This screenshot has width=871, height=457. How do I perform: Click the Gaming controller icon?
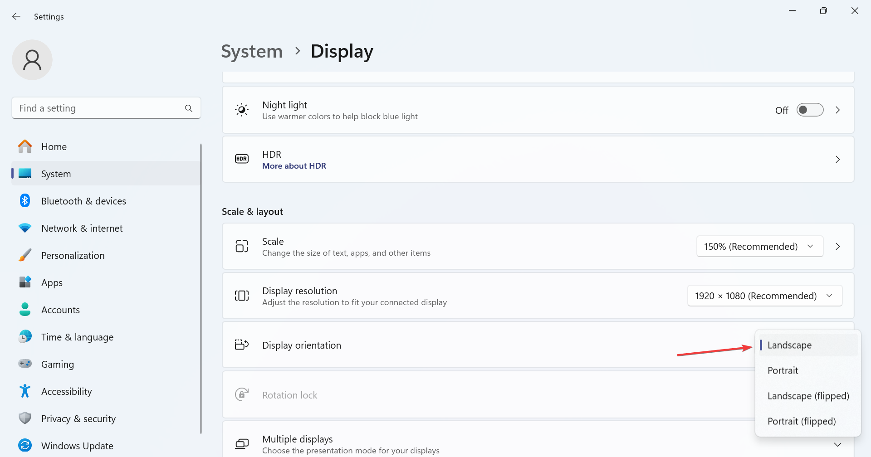click(x=25, y=364)
